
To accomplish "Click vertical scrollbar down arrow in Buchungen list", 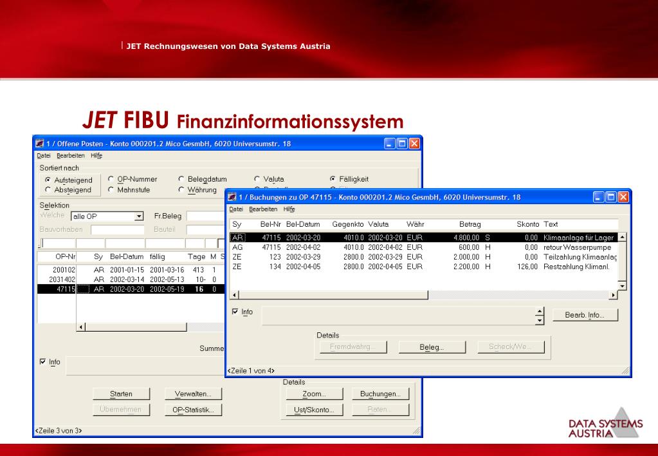I will (x=623, y=286).
